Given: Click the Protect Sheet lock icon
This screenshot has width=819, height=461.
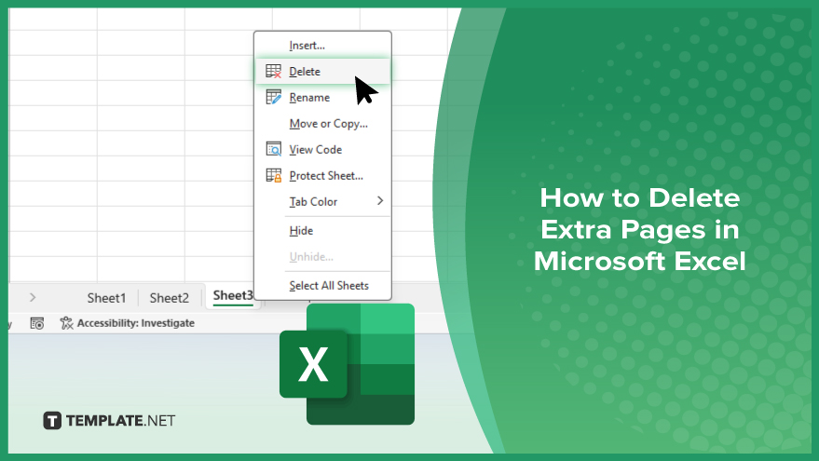Looking at the screenshot, I should click(x=273, y=175).
